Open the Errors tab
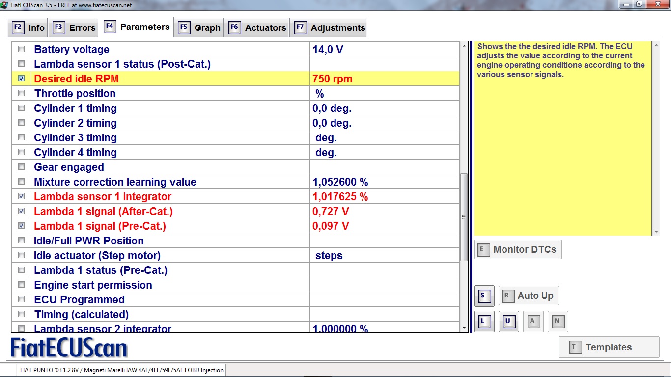This screenshot has width=671, height=377. click(x=74, y=27)
